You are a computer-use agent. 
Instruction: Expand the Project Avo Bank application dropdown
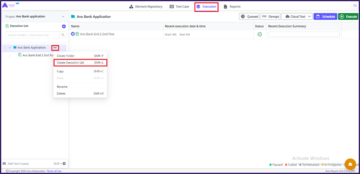tap(63, 17)
